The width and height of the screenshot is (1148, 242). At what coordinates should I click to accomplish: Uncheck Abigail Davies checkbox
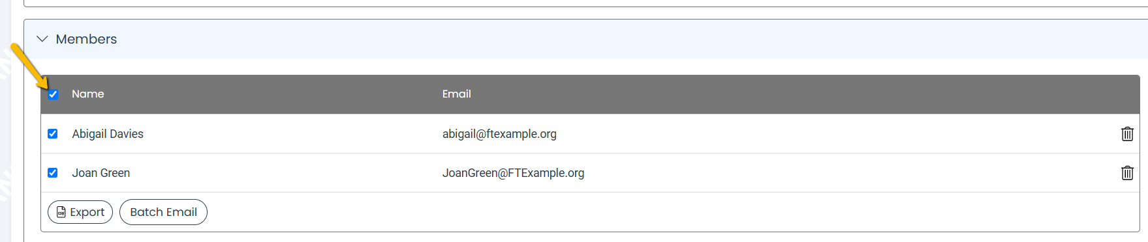click(53, 134)
